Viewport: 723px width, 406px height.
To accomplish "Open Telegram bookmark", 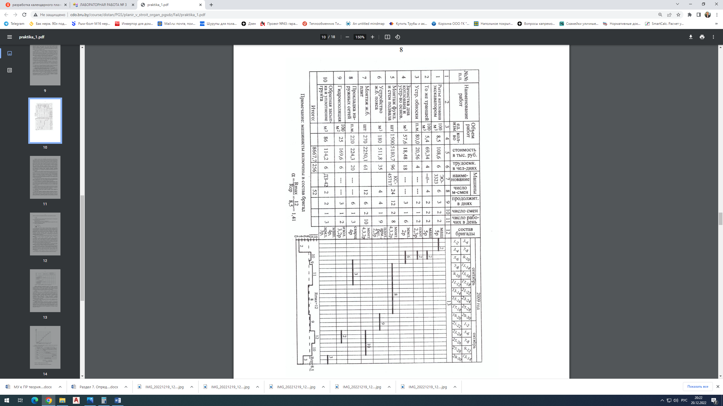I will pos(14,24).
